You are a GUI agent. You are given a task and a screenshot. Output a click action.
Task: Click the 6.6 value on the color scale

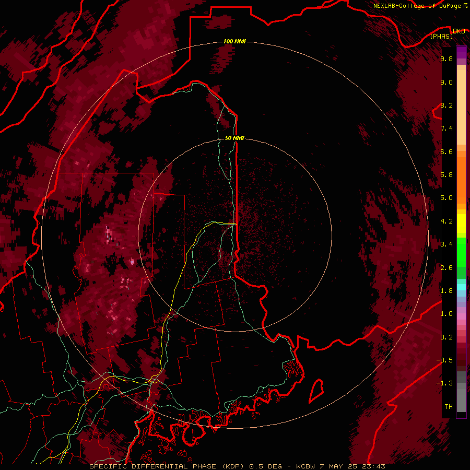click(x=446, y=151)
